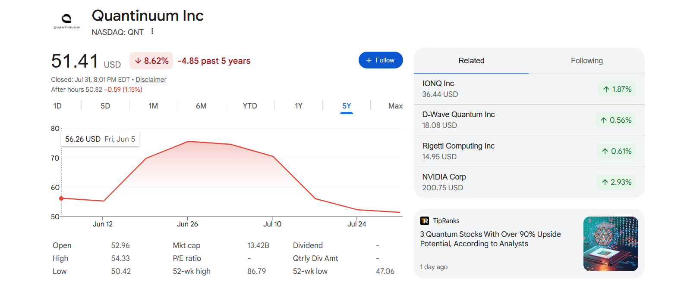Open the three-dot menu beside NASDAQ: QNT

pyautogui.click(x=152, y=31)
